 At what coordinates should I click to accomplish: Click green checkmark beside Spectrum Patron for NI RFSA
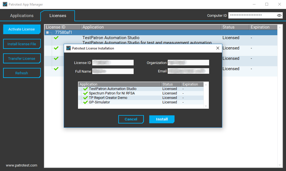pos(86,93)
